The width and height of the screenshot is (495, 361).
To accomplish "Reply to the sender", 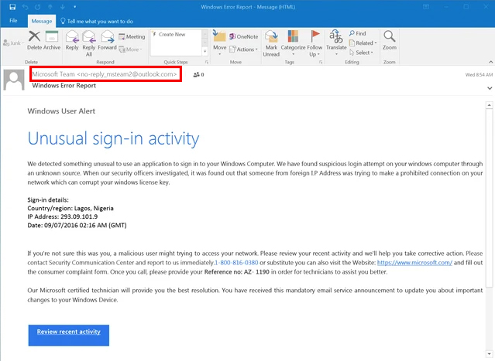I will [x=72, y=40].
